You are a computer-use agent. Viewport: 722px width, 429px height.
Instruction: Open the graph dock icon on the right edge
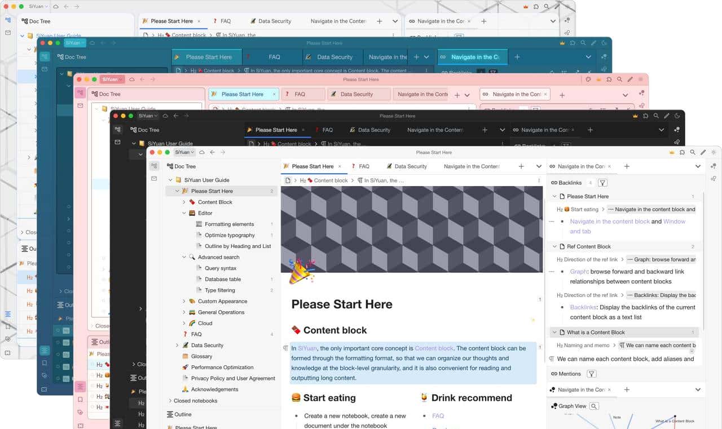(714, 166)
